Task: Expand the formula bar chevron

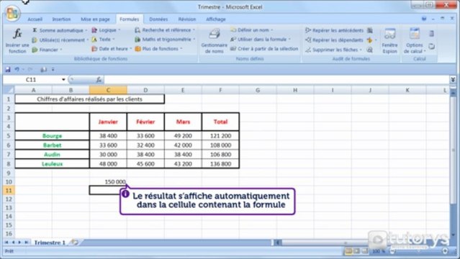Action: click(453, 79)
